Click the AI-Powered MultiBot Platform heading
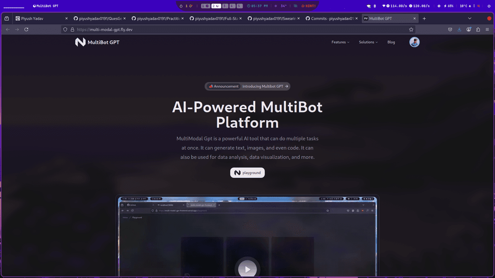 tap(247, 115)
